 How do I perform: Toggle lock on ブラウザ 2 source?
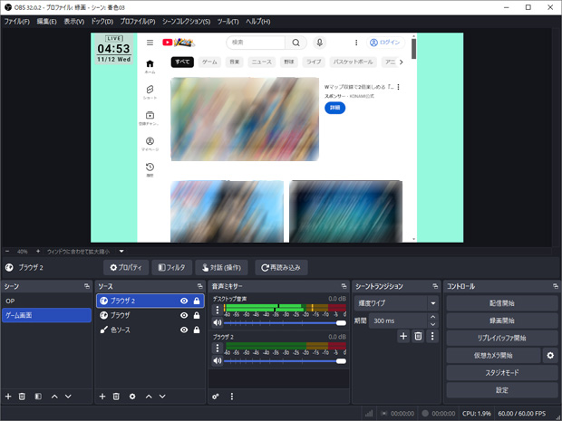(197, 301)
